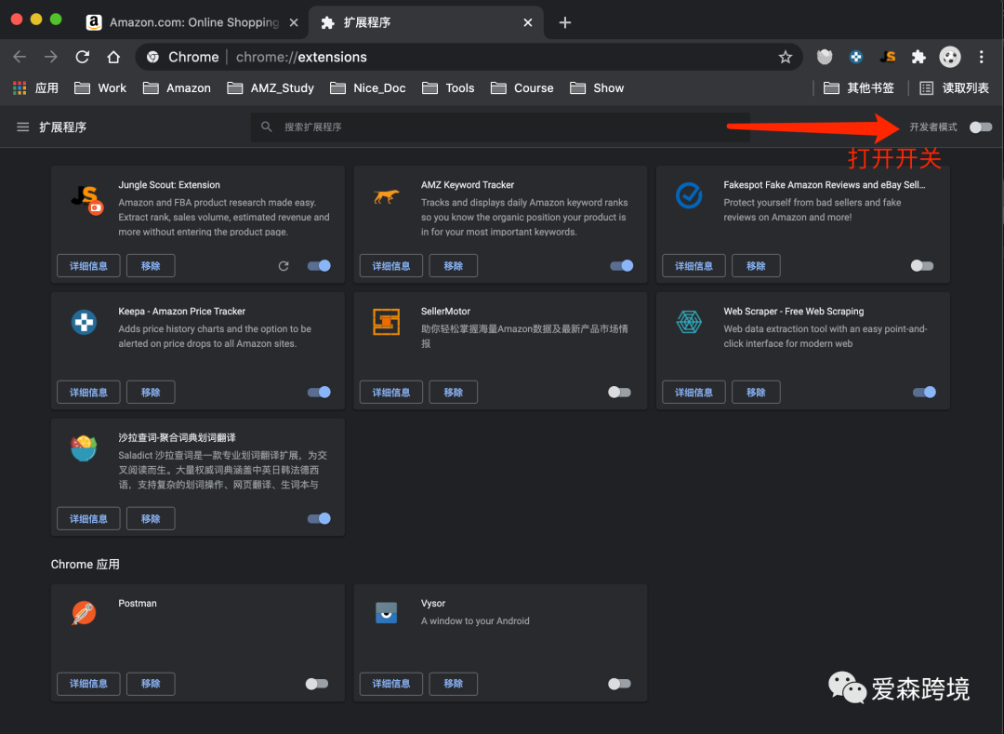Close the Amazon.com tab
The image size is (1004, 734).
[293, 22]
